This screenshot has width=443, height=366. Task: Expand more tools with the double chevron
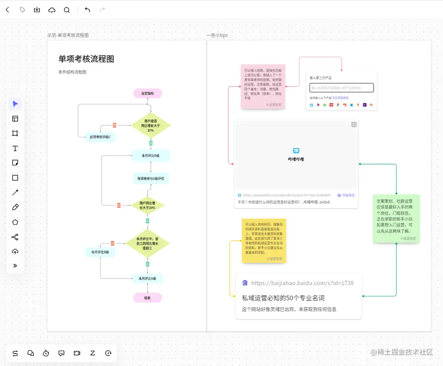(x=15, y=266)
